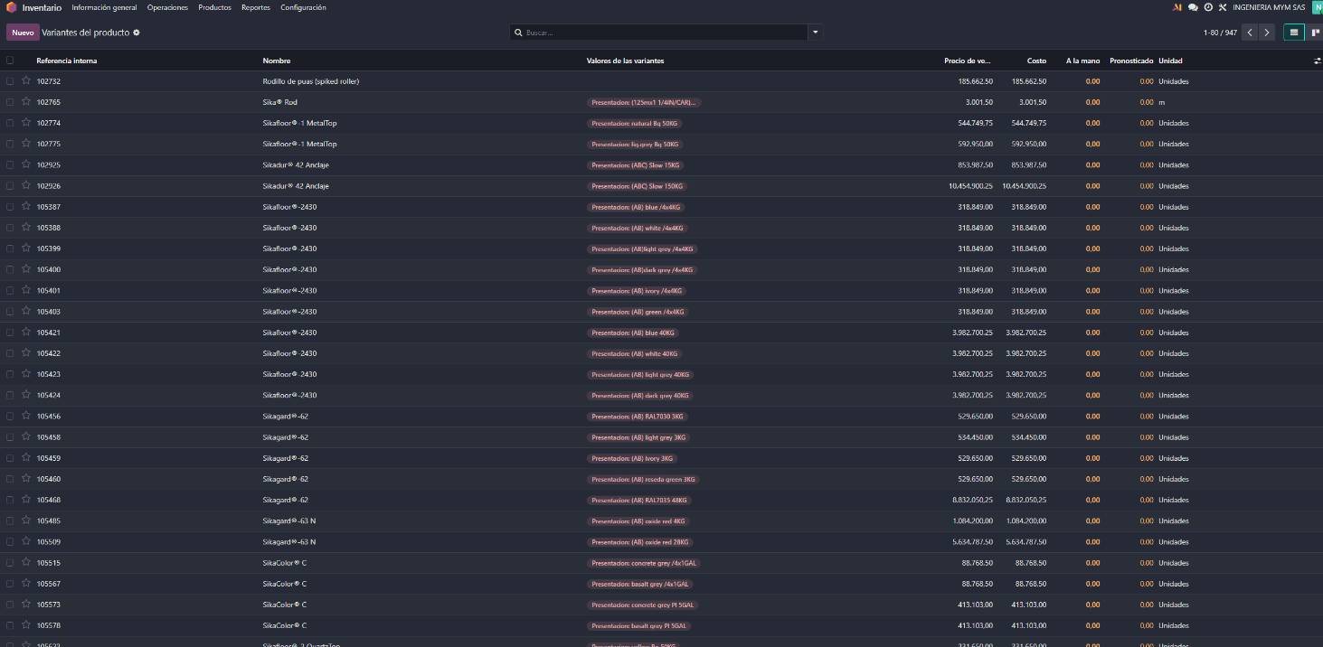Click variant tag natural Bq 50KG
The height and width of the screenshot is (647, 1323).
634,123
